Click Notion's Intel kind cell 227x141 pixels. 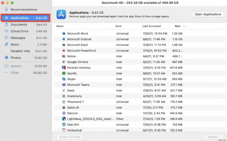coord(119,56)
